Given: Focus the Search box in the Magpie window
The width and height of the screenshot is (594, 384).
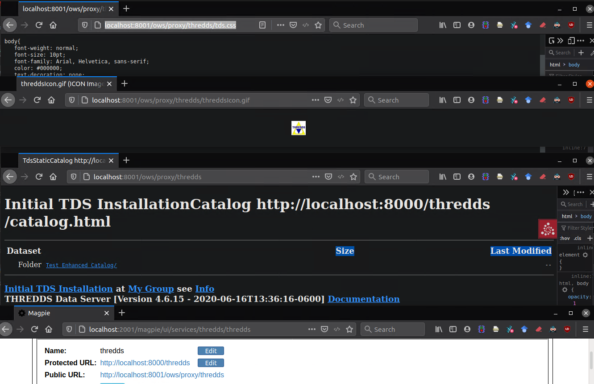Looking at the screenshot, I should pos(393,330).
